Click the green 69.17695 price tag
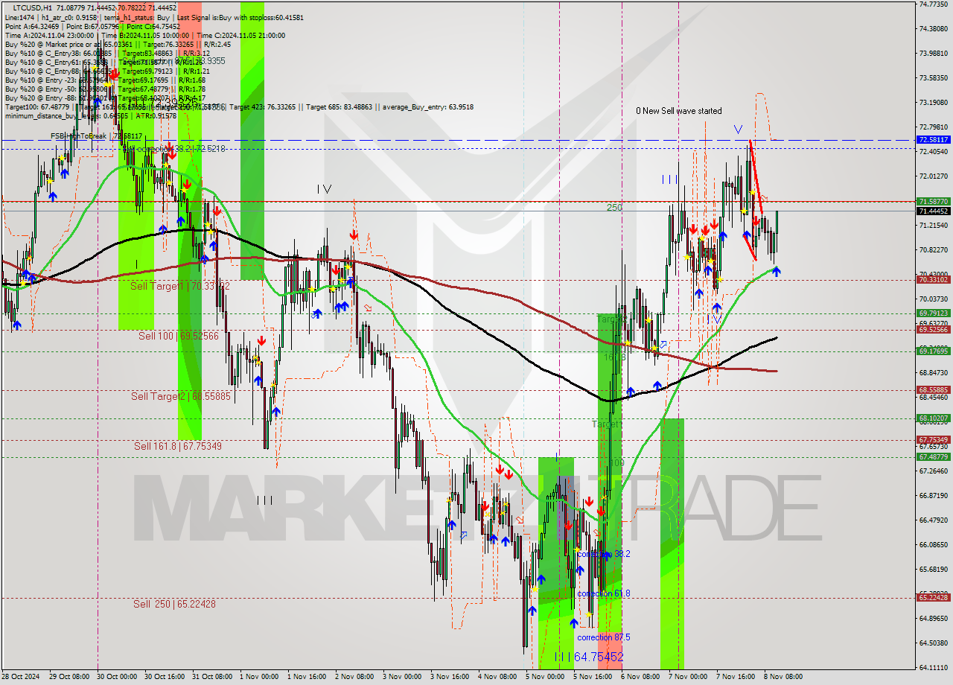The image size is (953, 685). click(x=934, y=351)
